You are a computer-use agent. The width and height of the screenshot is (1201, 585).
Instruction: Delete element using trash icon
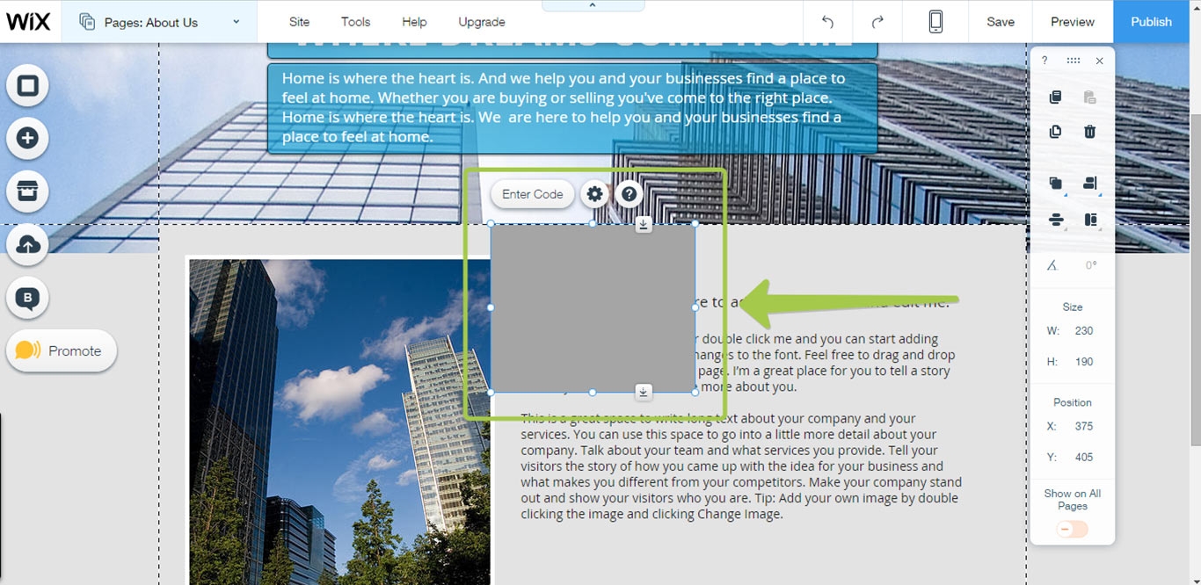(x=1089, y=132)
